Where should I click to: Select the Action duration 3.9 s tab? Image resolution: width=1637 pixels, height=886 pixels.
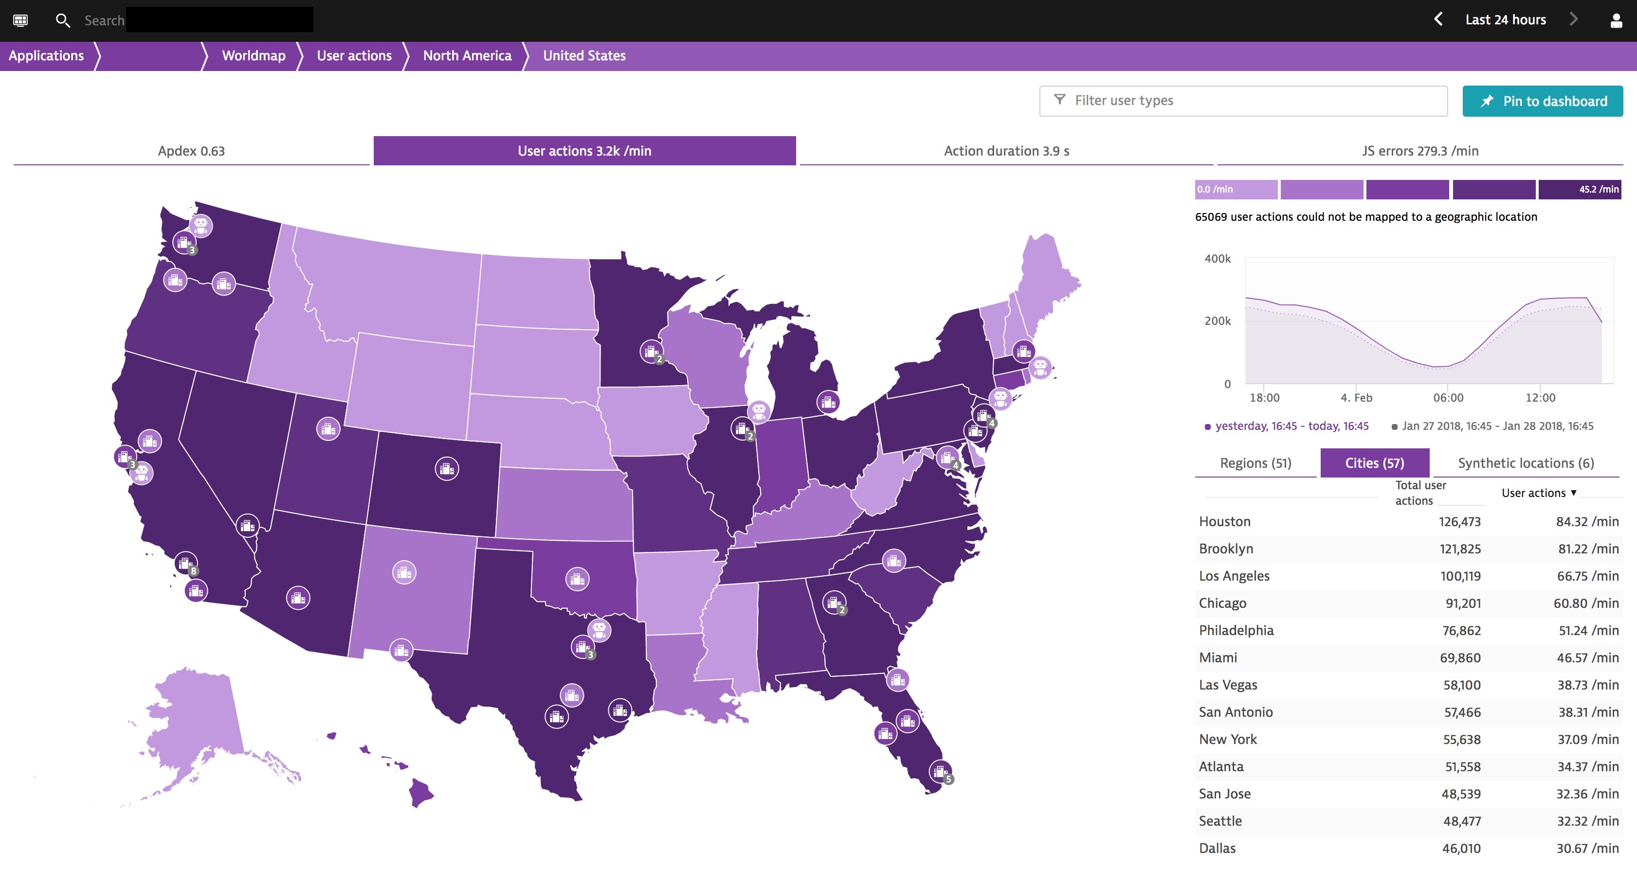(x=1007, y=151)
